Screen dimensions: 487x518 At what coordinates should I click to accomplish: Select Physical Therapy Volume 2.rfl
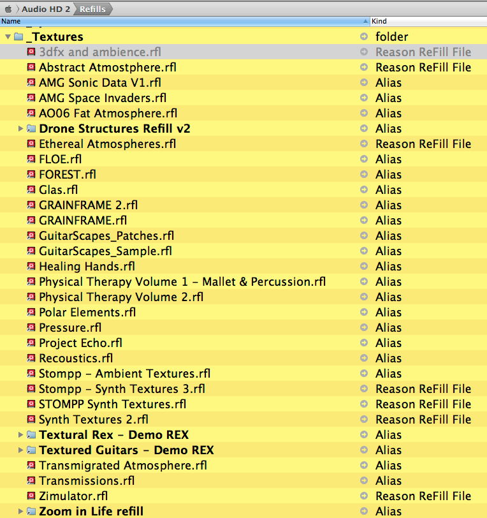click(121, 297)
